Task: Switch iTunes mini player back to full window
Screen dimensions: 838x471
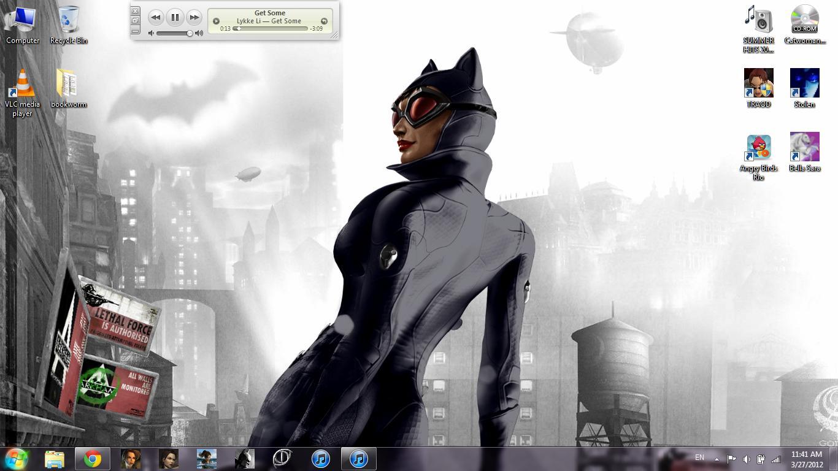Action: point(136,20)
